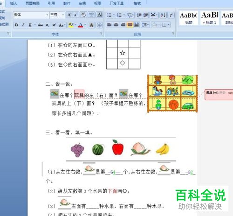Apply red font color

click(81, 25)
